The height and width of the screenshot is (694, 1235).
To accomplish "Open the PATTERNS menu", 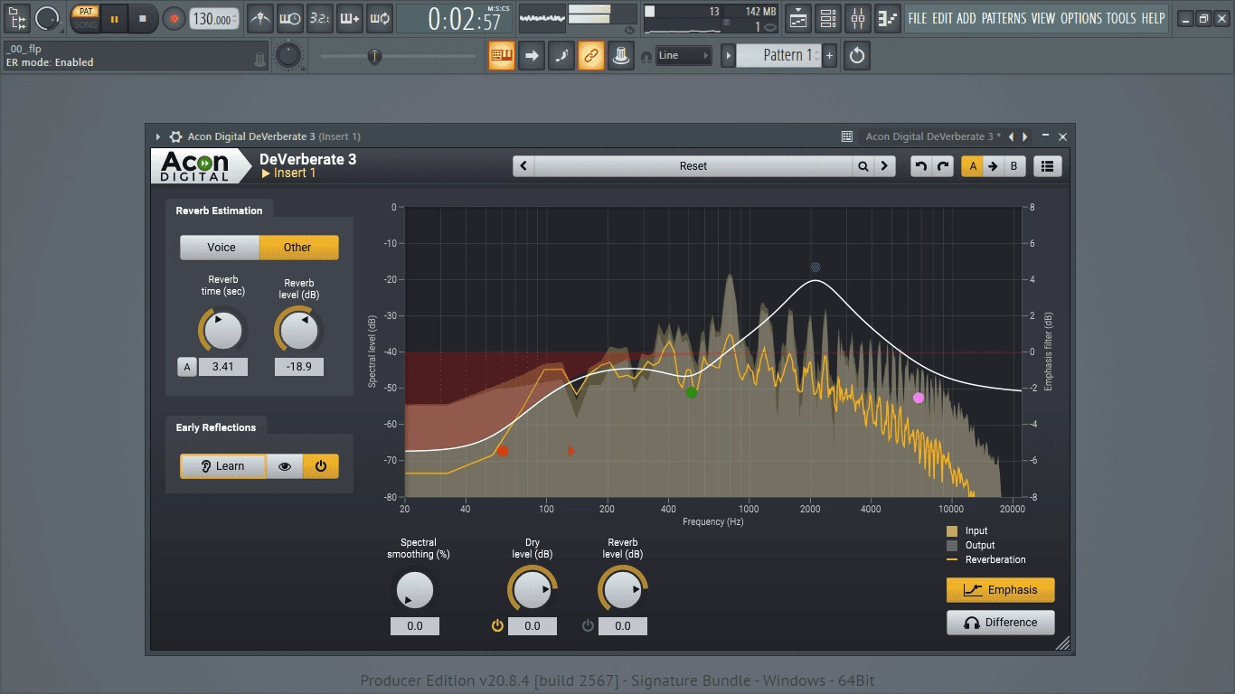I will pyautogui.click(x=1004, y=18).
